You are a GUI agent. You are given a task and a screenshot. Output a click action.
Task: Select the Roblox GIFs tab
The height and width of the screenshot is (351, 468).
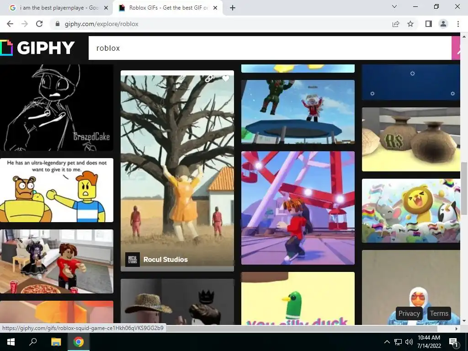pos(167,8)
